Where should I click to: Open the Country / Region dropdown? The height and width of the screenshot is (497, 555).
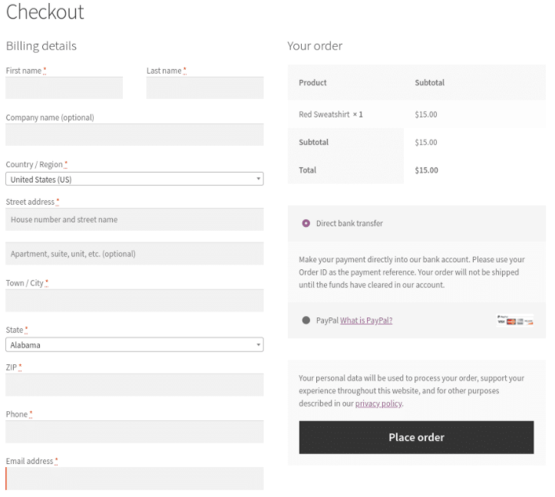[134, 179]
